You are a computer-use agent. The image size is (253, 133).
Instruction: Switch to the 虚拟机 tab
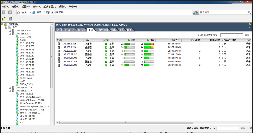coord(81,30)
